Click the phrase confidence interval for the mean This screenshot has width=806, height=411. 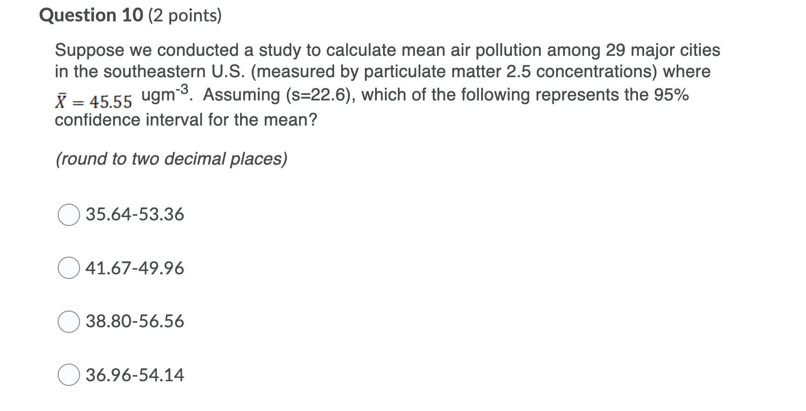(185, 120)
